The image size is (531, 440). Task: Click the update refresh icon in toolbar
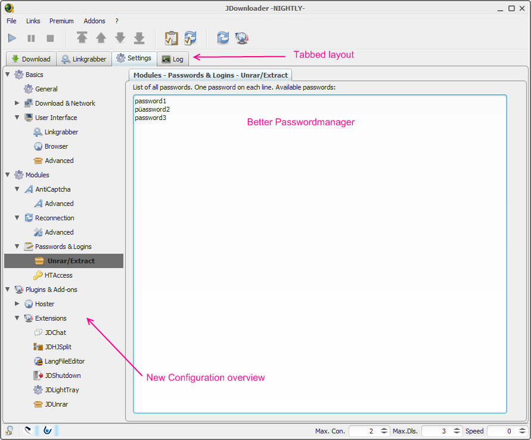(x=222, y=38)
